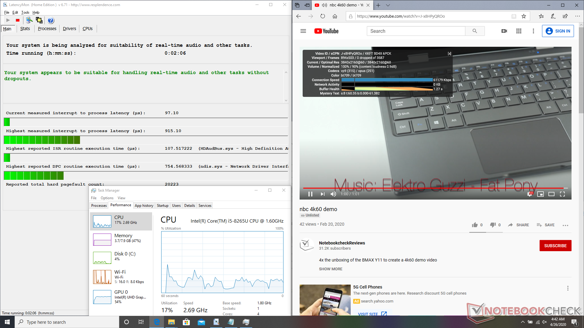Click the Edge browser refresh icon

tap(323, 16)
